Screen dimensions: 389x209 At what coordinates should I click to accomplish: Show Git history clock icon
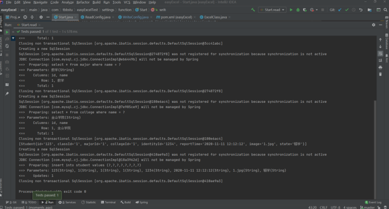point(354,10)
